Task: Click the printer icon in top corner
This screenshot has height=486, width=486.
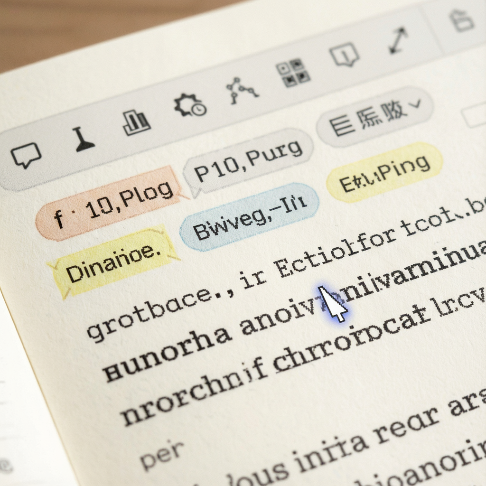Action: click(462, 20)
